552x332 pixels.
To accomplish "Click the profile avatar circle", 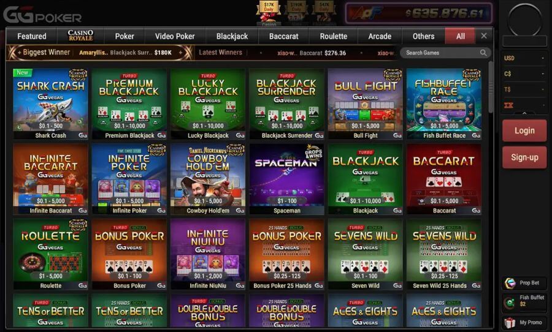I will tap(524, 20).
